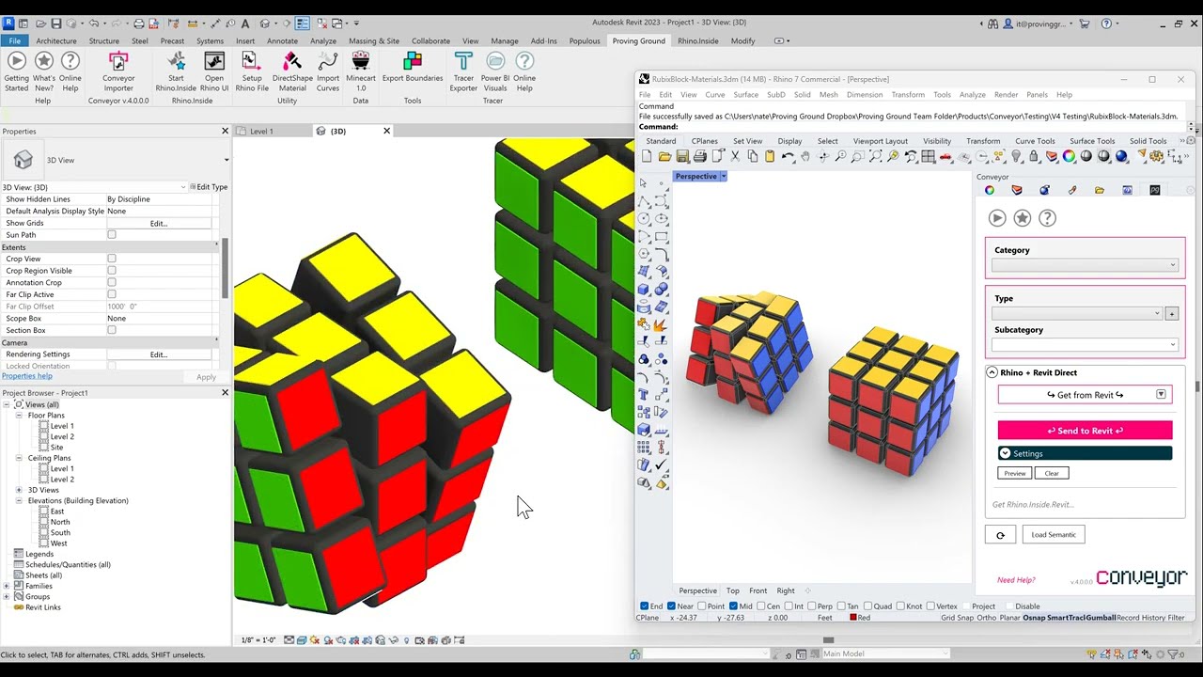Enable Quad osnap checkbox
This screenshot has width=1203, height=677.
pos(868,606)
